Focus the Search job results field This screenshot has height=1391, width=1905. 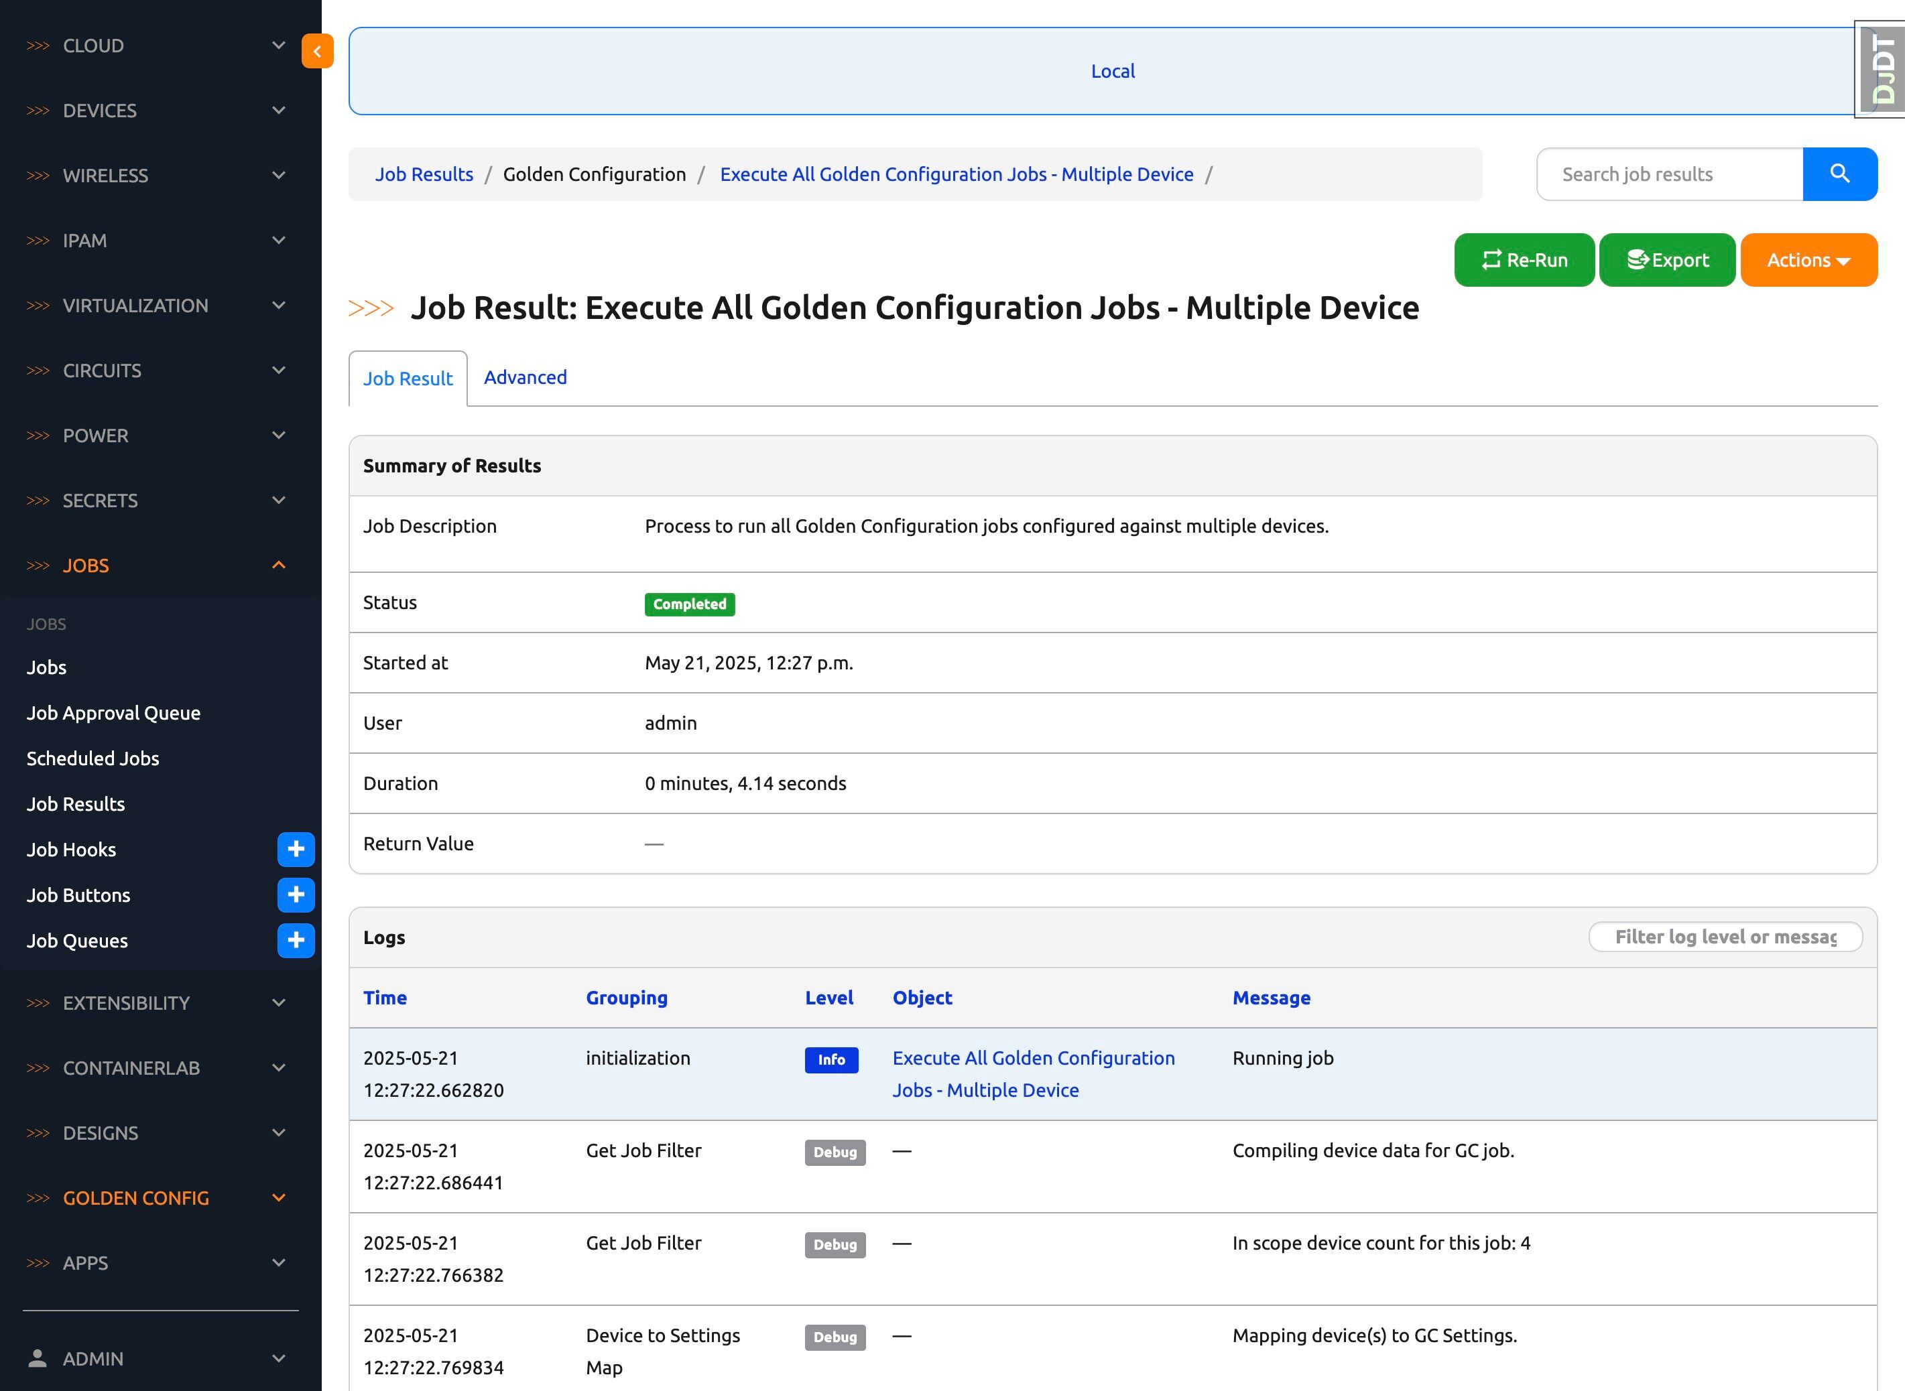pos(1669,174)
